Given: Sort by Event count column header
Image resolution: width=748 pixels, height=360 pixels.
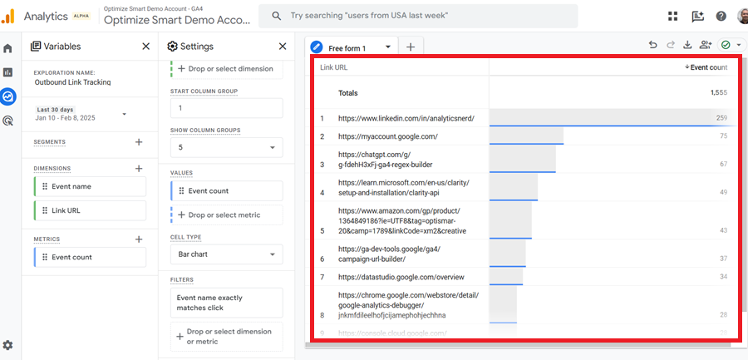Looking at the screenshot, I should point(706,67).
